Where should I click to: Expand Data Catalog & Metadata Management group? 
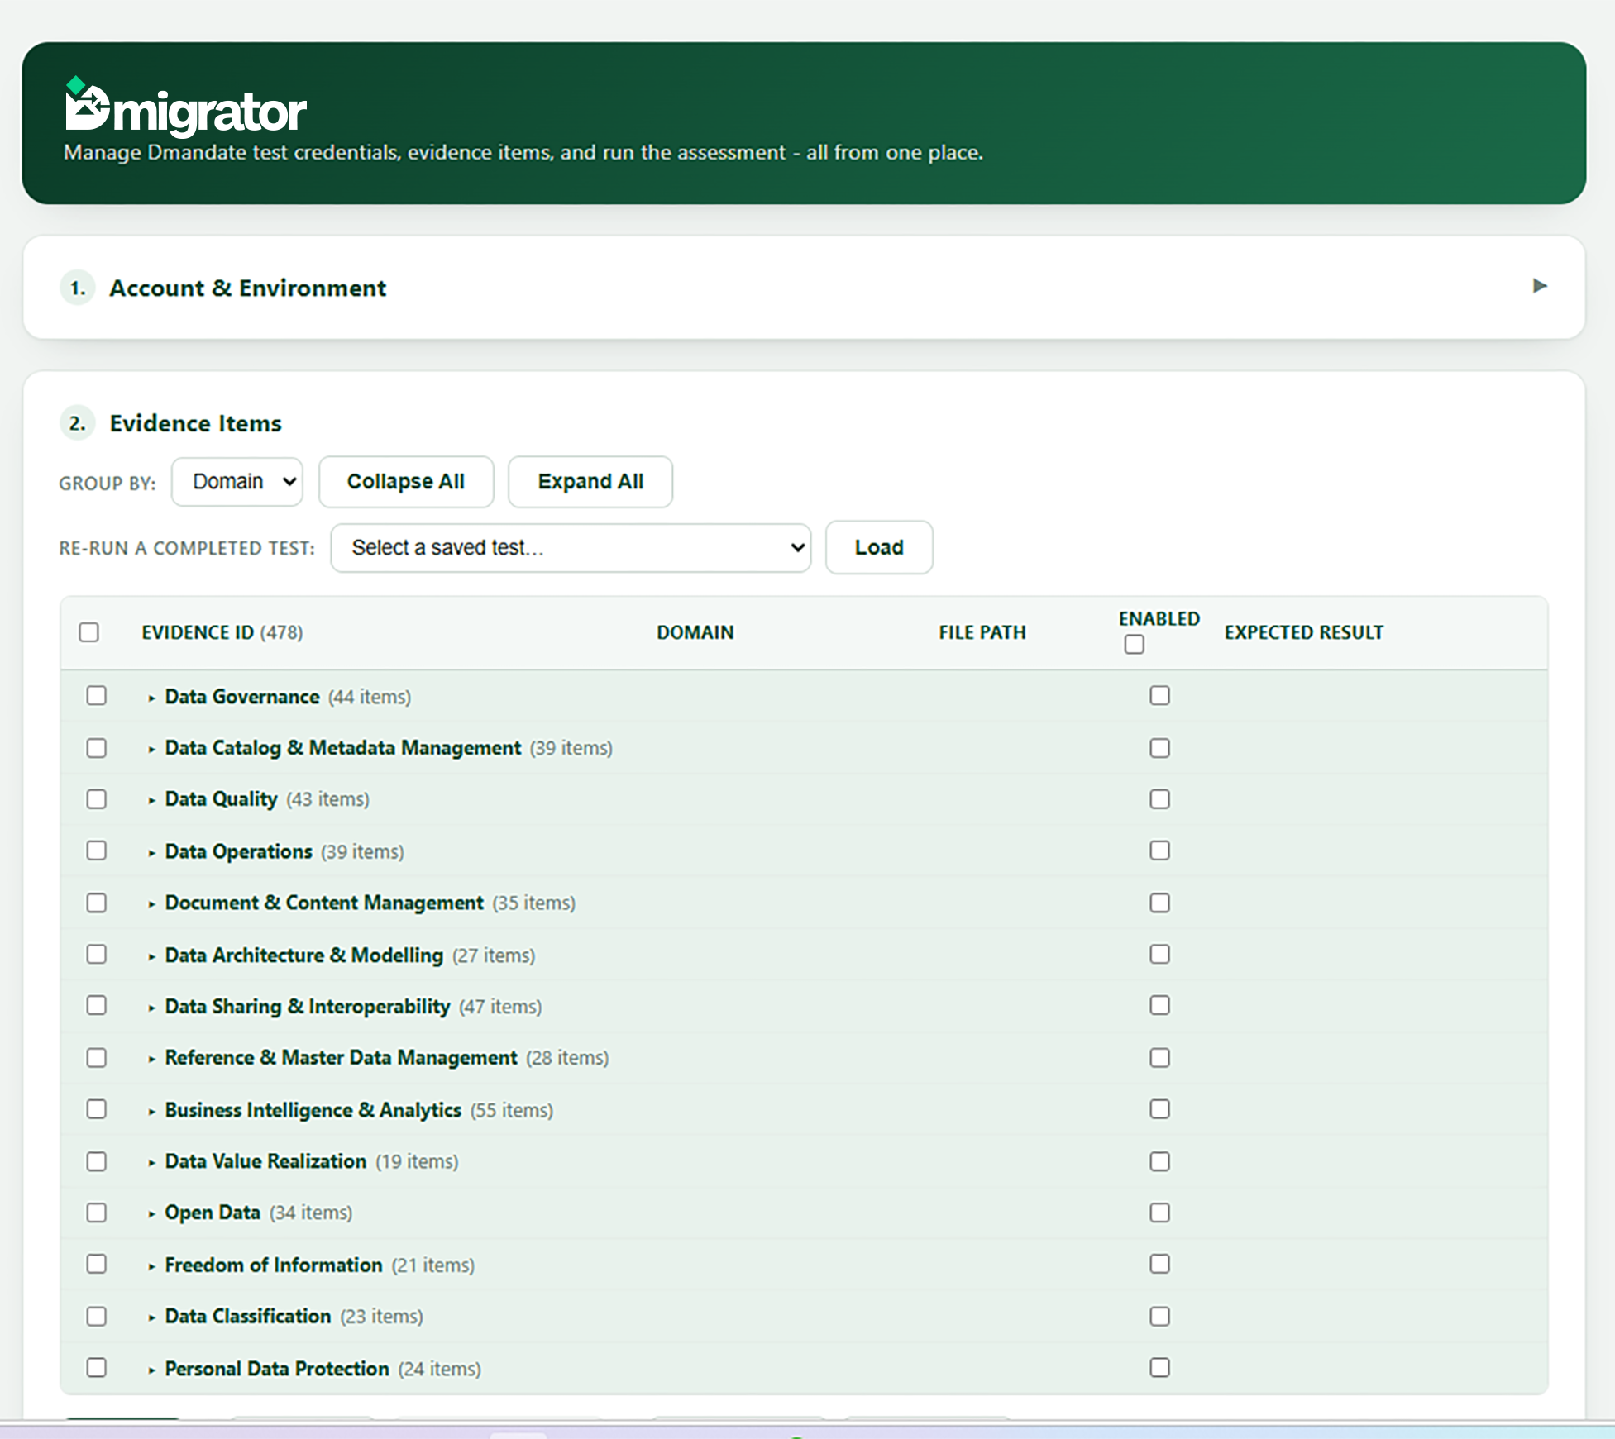[151, 750]
